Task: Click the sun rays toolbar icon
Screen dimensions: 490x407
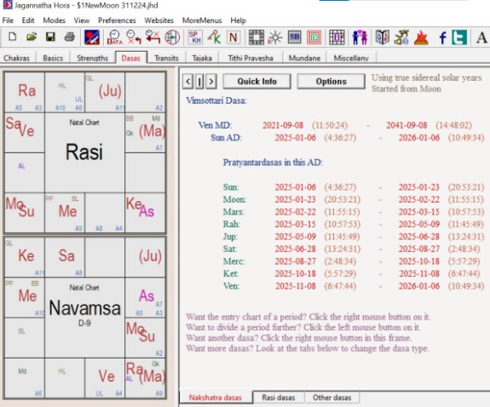Action: (x=275, y=37)
